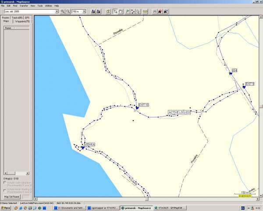Screen dimensions: 263x211
Task: Select the Waypoint flag tool
Action: 128,11
